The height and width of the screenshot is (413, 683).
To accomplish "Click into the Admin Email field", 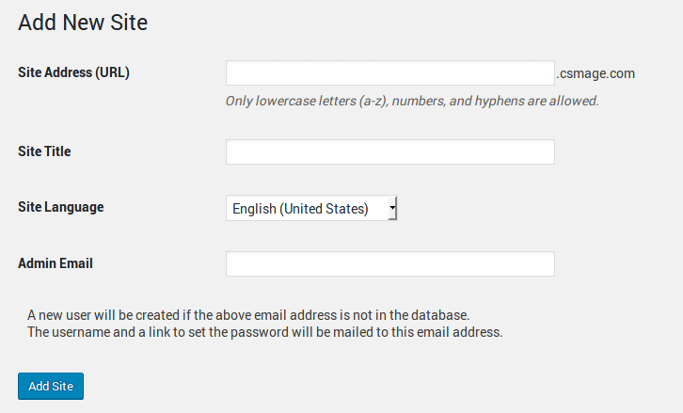I will pyautogui.click(x=389, y=264).
